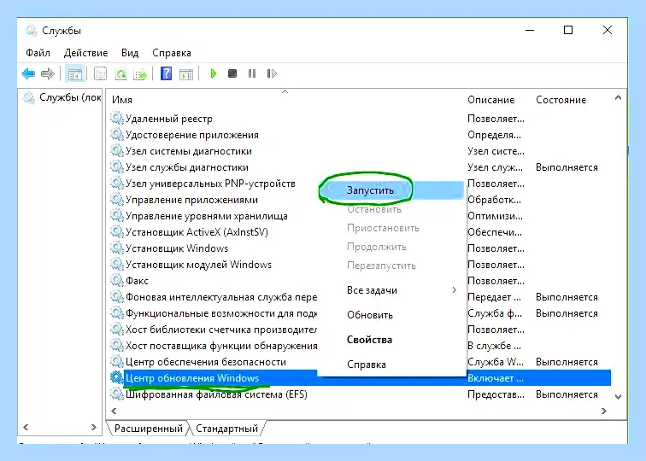Select the Факс service
This screenshot has width=646, height=461.
137,281
